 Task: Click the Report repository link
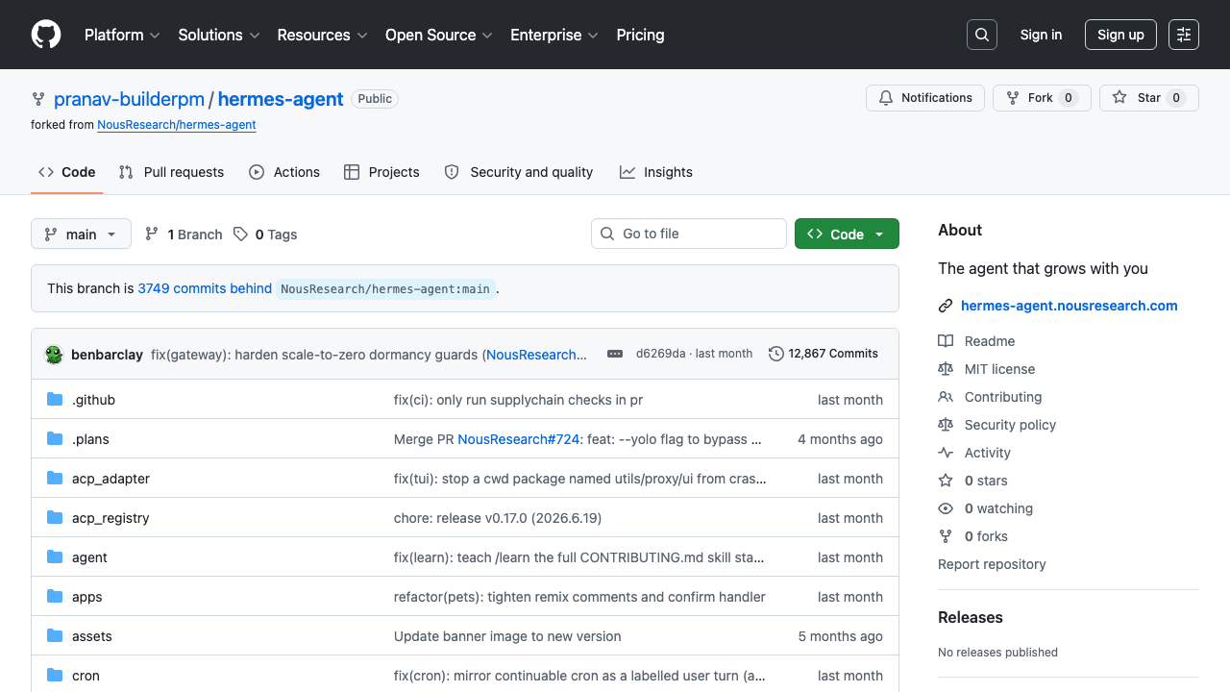pyautogui.click(x=992, y=564)
